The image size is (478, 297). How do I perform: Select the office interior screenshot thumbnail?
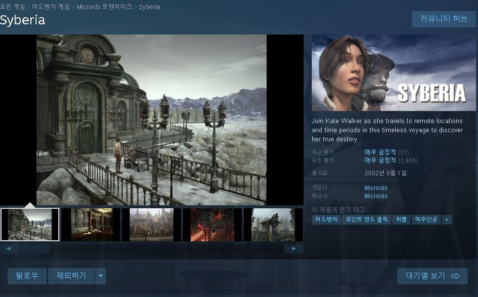click(90, 225)
